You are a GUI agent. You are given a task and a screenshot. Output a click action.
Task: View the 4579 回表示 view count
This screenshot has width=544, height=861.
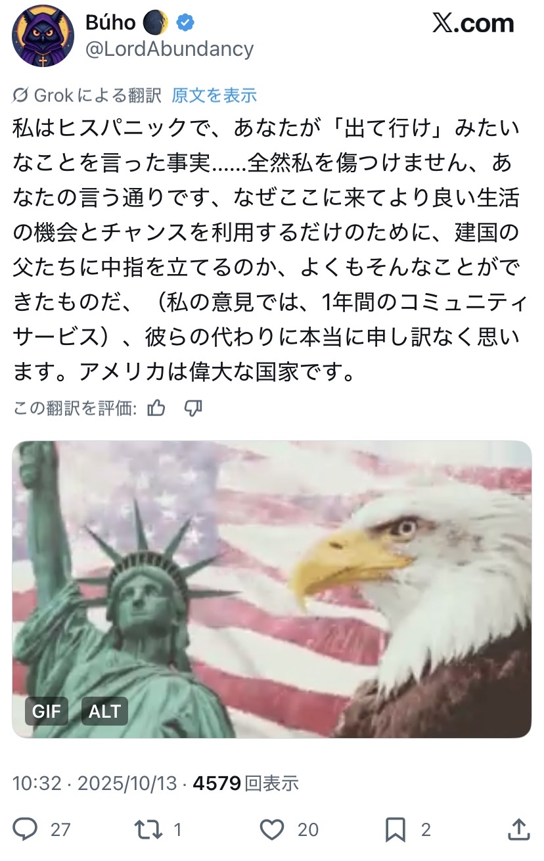(x=246, y=783)
